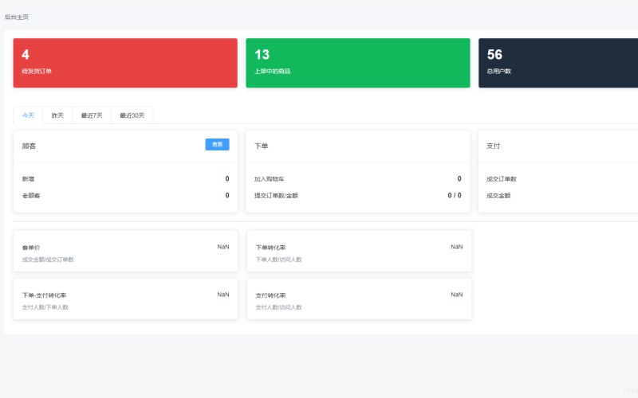The image size is (638, 398).
Task: Open the dark 总用户数 card
Action: [x=558, y=63]
